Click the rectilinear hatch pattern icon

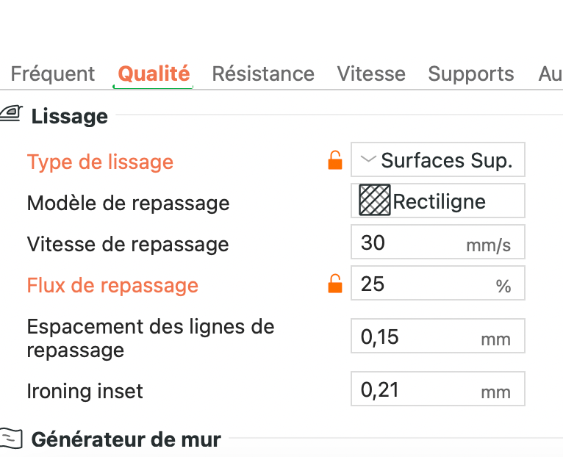(374, 201)
